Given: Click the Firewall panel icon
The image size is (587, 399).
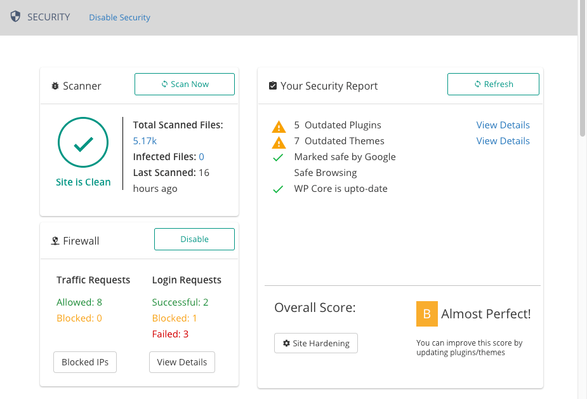Looking at the screenshot, I should pyautogui.click(x=55, y=241).
